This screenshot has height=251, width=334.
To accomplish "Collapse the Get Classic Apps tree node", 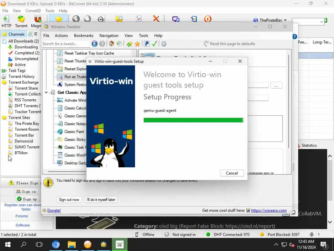I will 46,92.
